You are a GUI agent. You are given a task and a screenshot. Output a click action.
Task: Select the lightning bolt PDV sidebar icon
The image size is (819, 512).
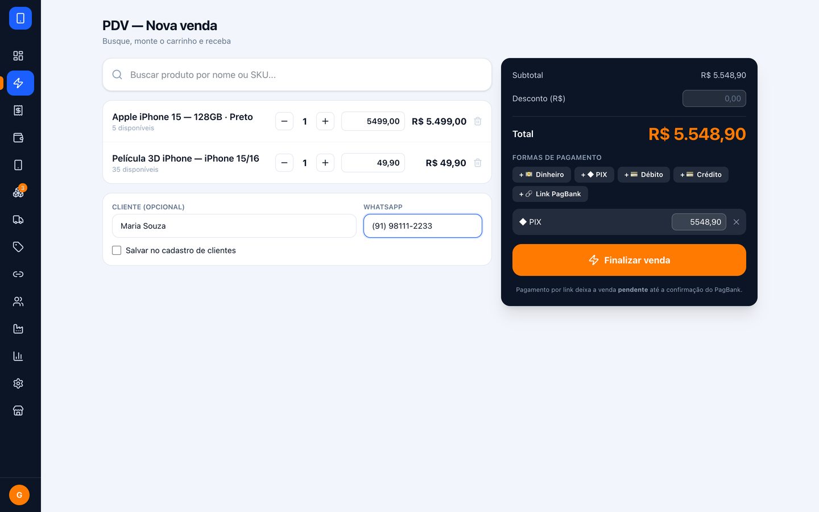coord(20,83)
